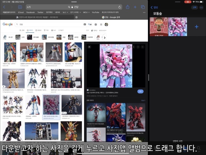This screenshot has height=155, width=206.
Task: Open the 네이버 bookmark
Action: [x=58, y=12]
